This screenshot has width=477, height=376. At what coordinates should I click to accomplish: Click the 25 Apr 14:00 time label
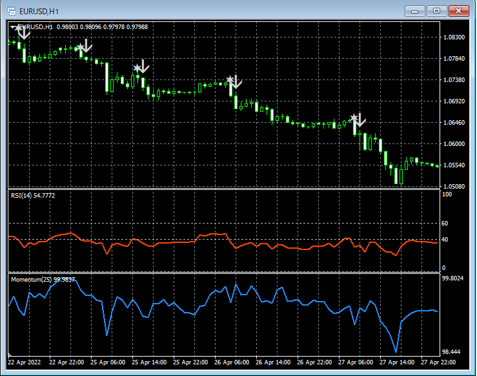[149, 362]
